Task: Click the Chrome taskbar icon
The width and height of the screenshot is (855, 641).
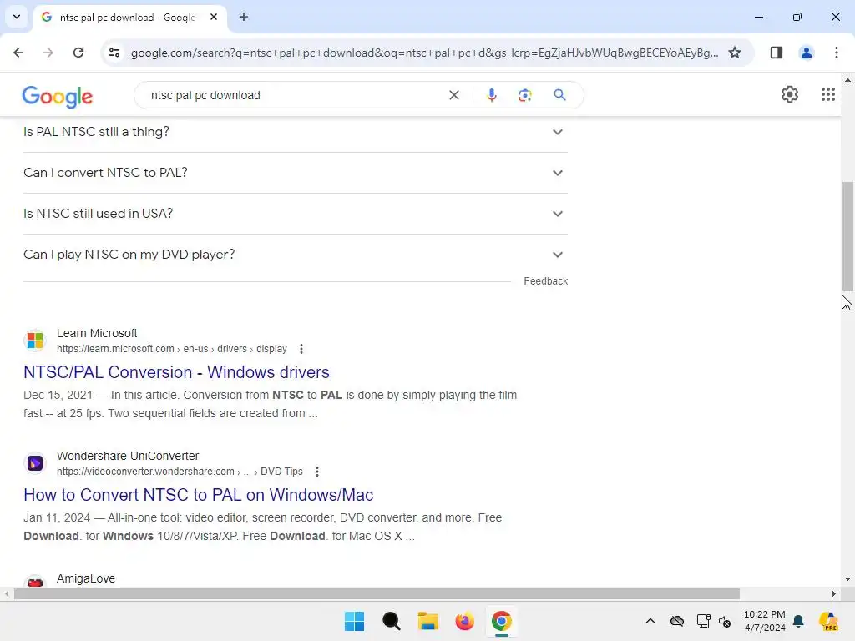Action: coord(502,621)
